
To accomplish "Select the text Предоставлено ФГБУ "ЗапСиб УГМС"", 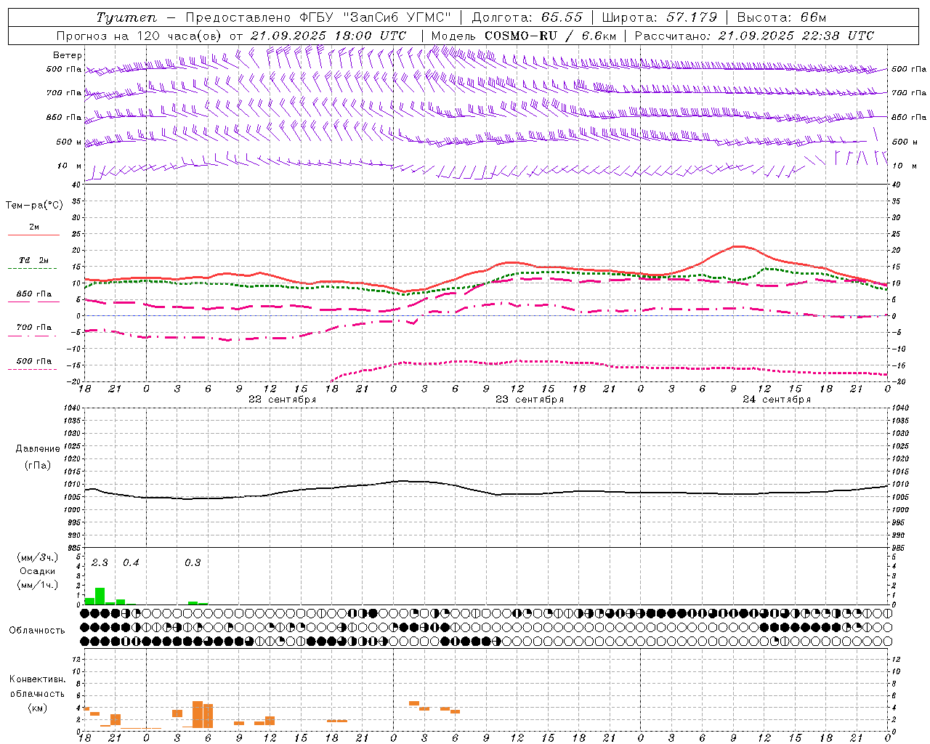I will coord(318,17).
